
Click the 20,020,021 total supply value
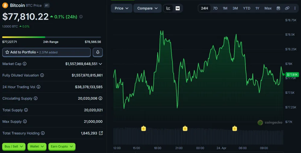pos(93,110)
